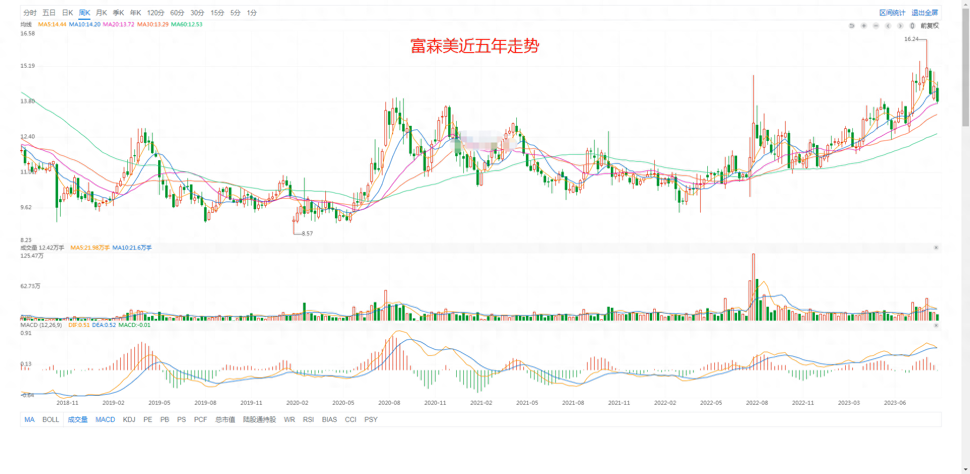Select the 1分 period tab
Image resolution: width=970 pixels, height=474 pixels.
(252, 13)
